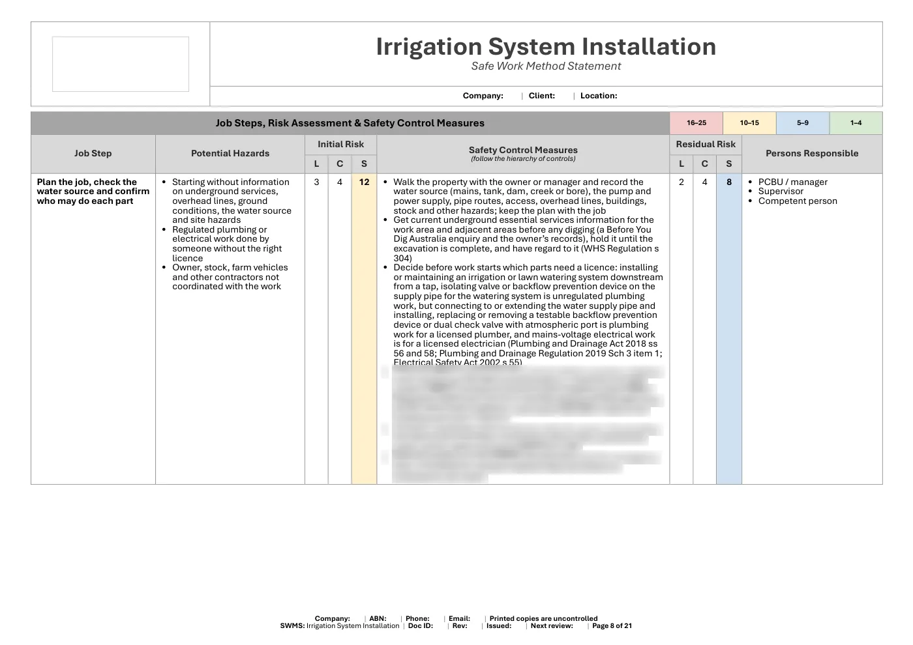
Task: Click the empty logo placeholder box
Action: tap(121, 64)
